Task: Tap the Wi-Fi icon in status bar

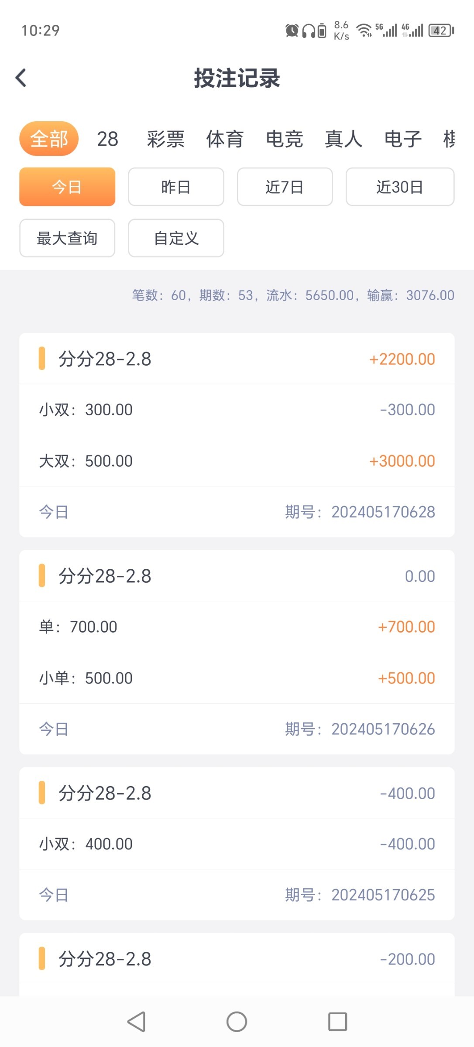Action: [364, 31]
